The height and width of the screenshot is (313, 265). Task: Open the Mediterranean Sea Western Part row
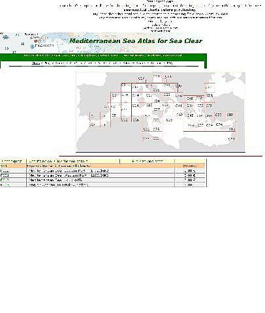[x=102, y=175]
